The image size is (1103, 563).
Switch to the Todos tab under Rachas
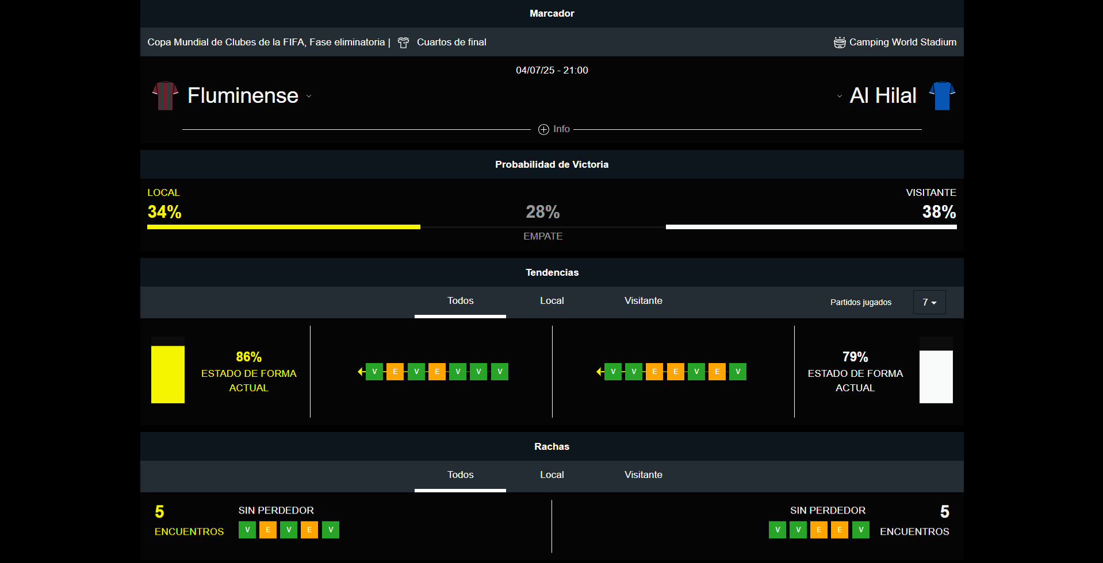click(x=460, y=475)
